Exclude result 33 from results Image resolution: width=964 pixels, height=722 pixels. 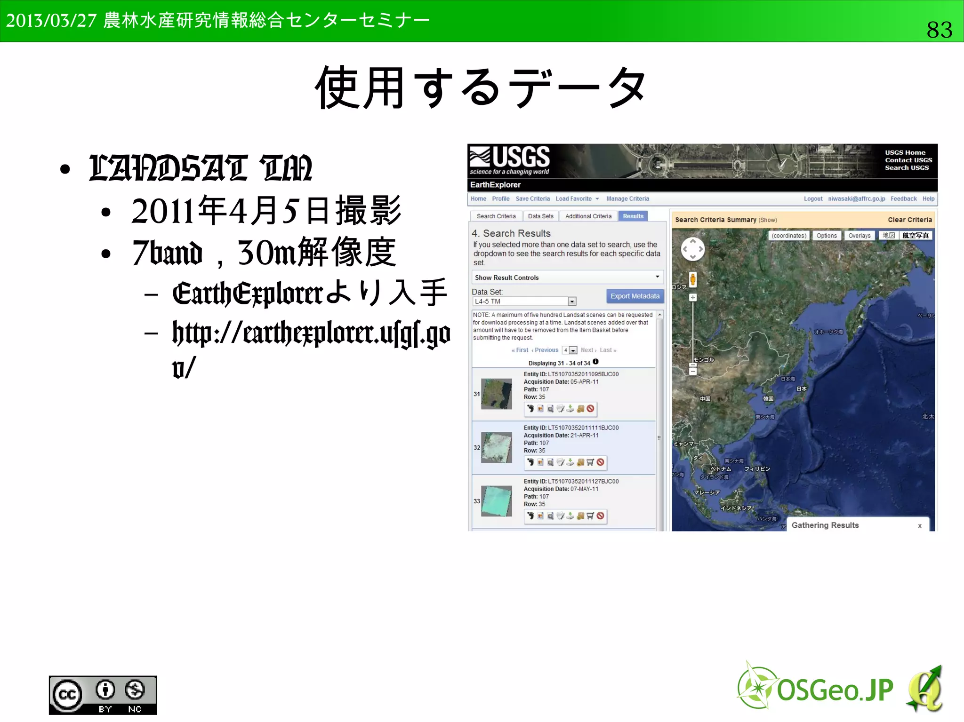coord(601,516)
